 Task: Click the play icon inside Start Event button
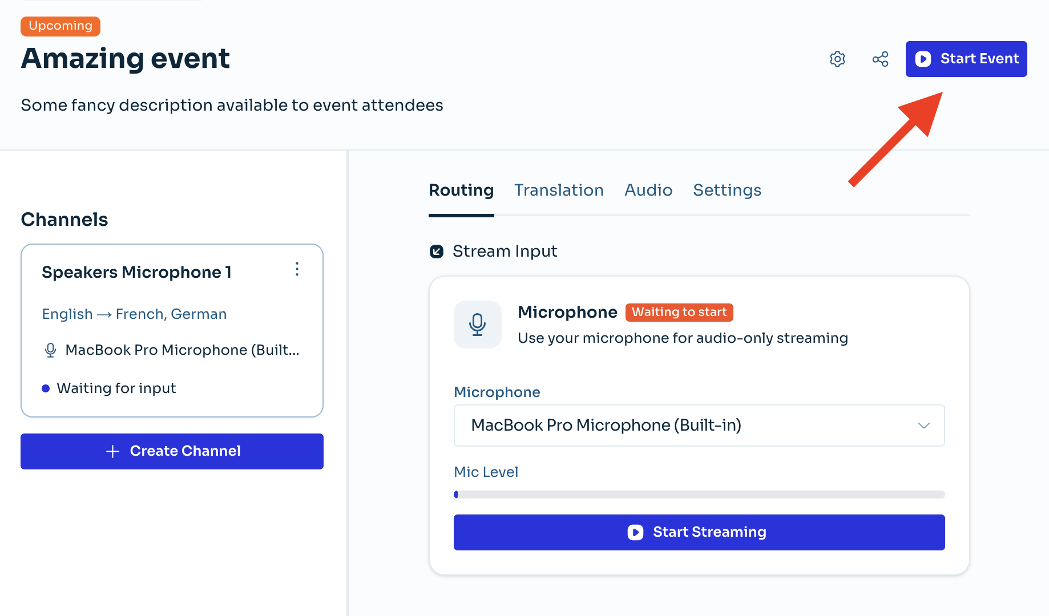pyautogui.click(x=923, y=59)
